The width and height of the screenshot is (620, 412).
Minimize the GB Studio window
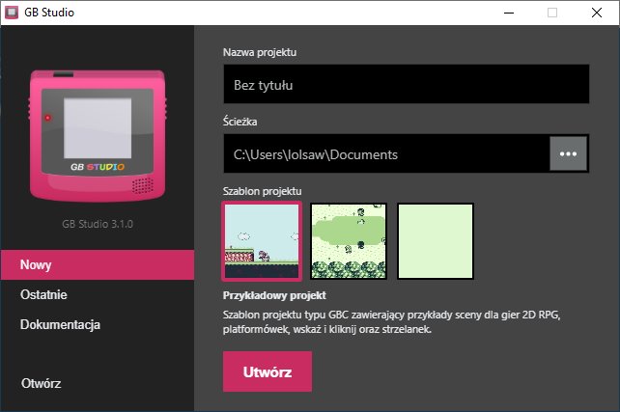(x=509, y=13)
